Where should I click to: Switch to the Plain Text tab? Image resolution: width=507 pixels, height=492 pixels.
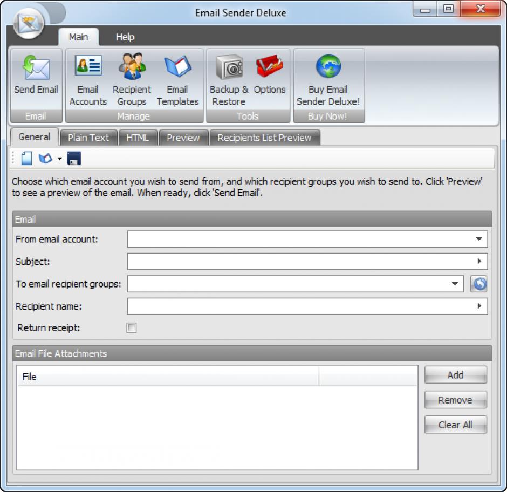pos(88,138)
